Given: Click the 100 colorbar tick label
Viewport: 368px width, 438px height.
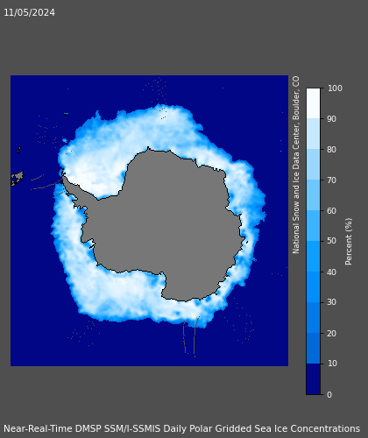Looking at the screenshot, I should [x=335, y=88].
